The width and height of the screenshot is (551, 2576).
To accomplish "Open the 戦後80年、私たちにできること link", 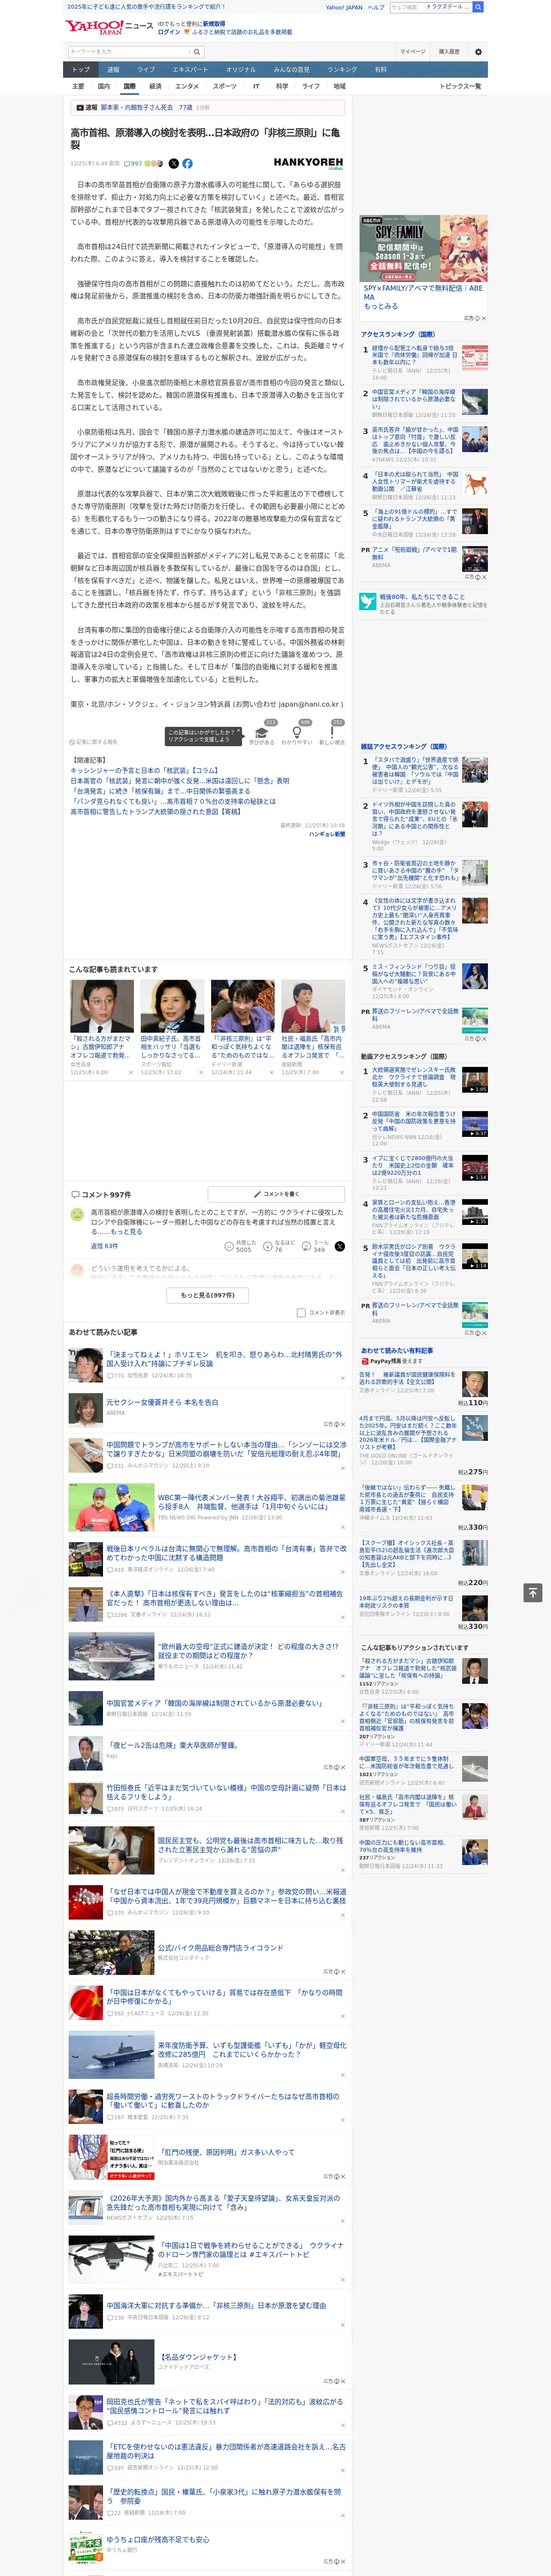I will point(422,597).
